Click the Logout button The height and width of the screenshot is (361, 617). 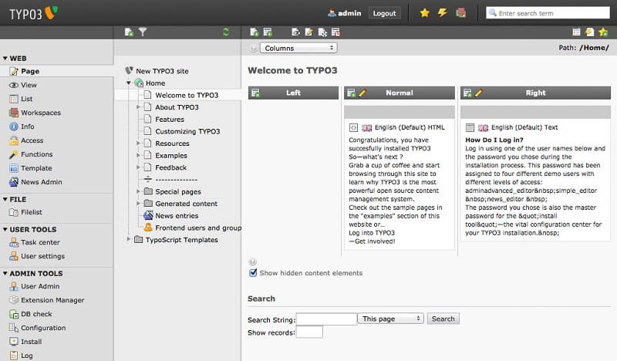[384, 13]
